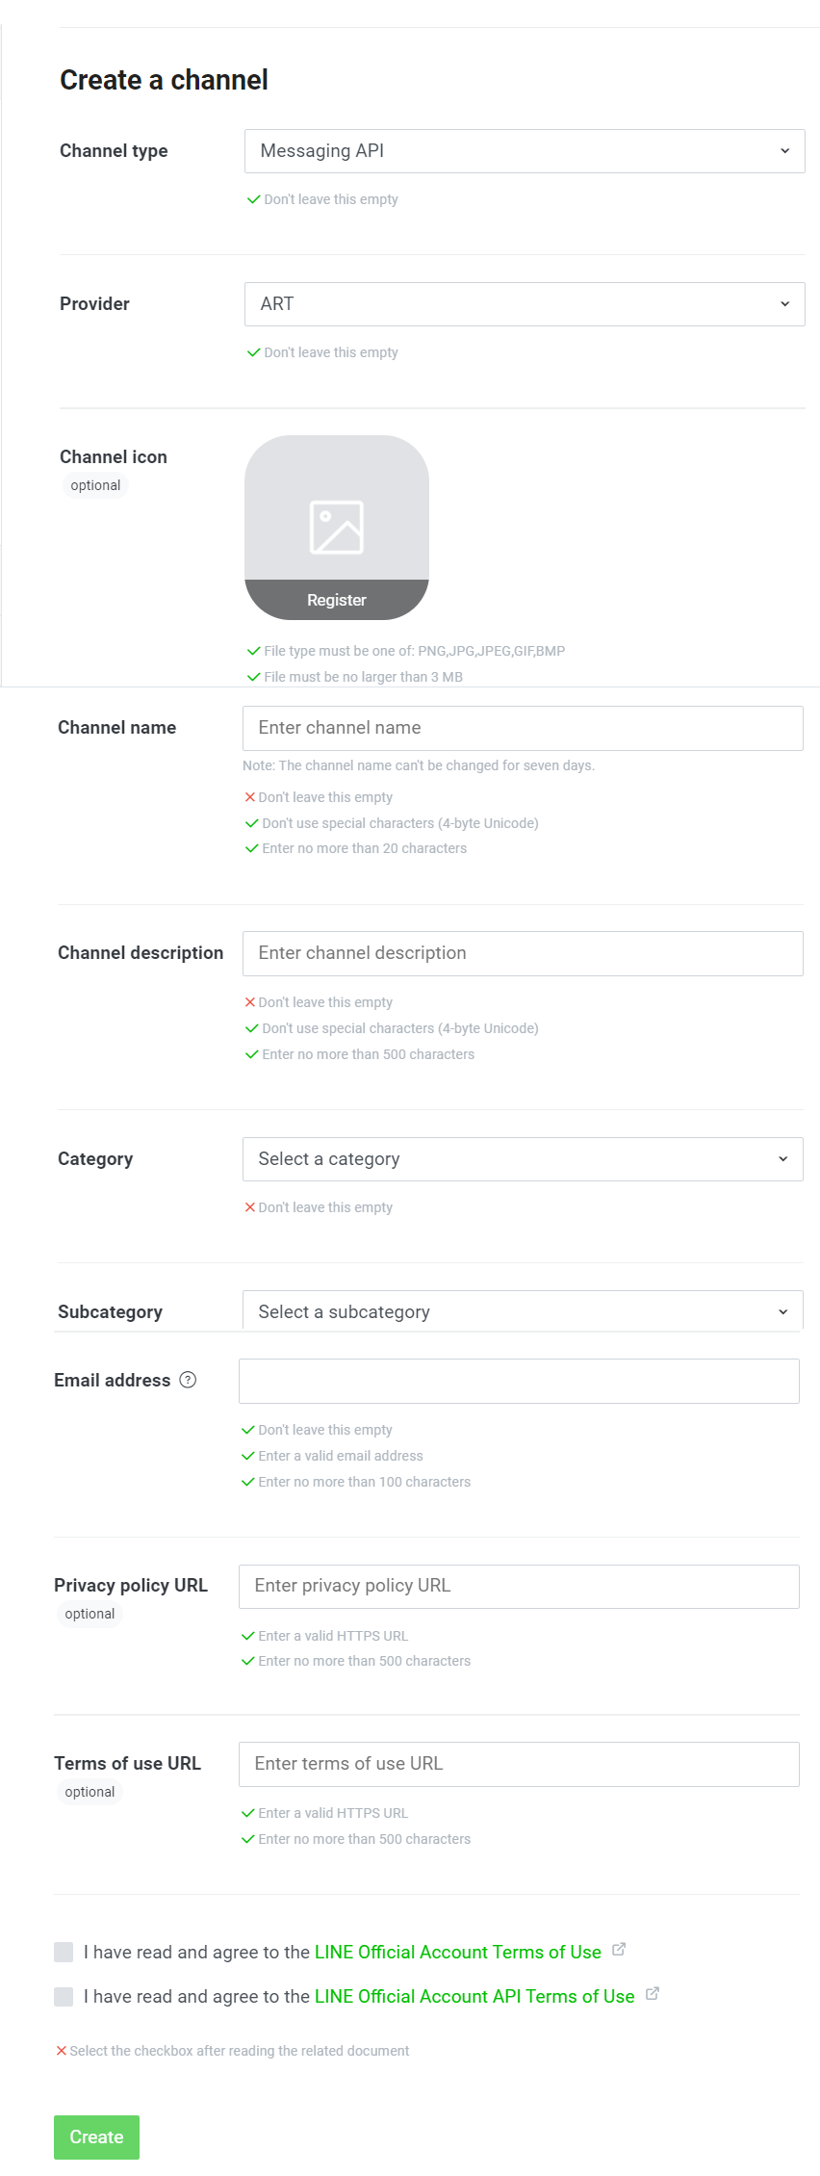Click the help icon beside Email address
Viewport: 820px width, 2176px height.
point(189,1380)
